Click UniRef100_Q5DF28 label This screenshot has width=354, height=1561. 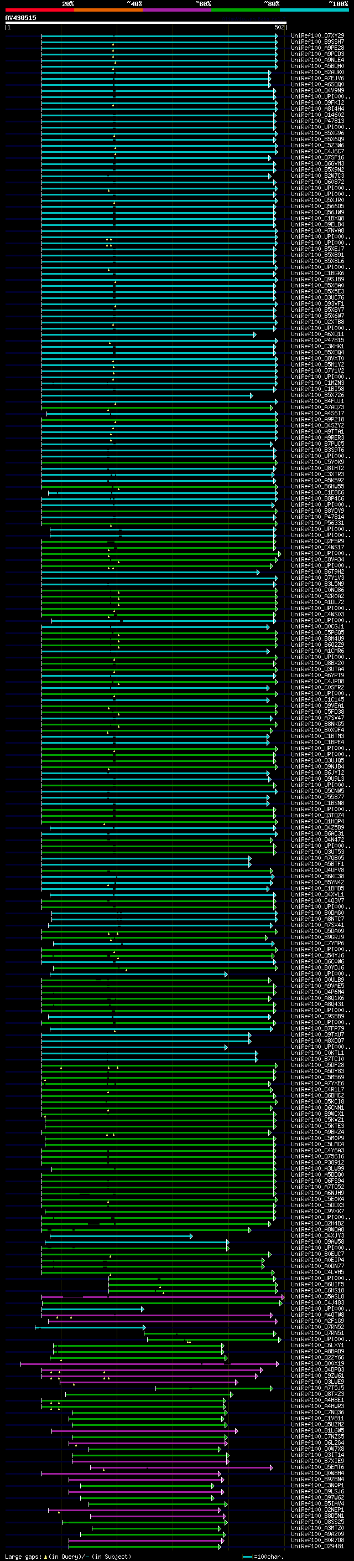[x=317, y=1065]
